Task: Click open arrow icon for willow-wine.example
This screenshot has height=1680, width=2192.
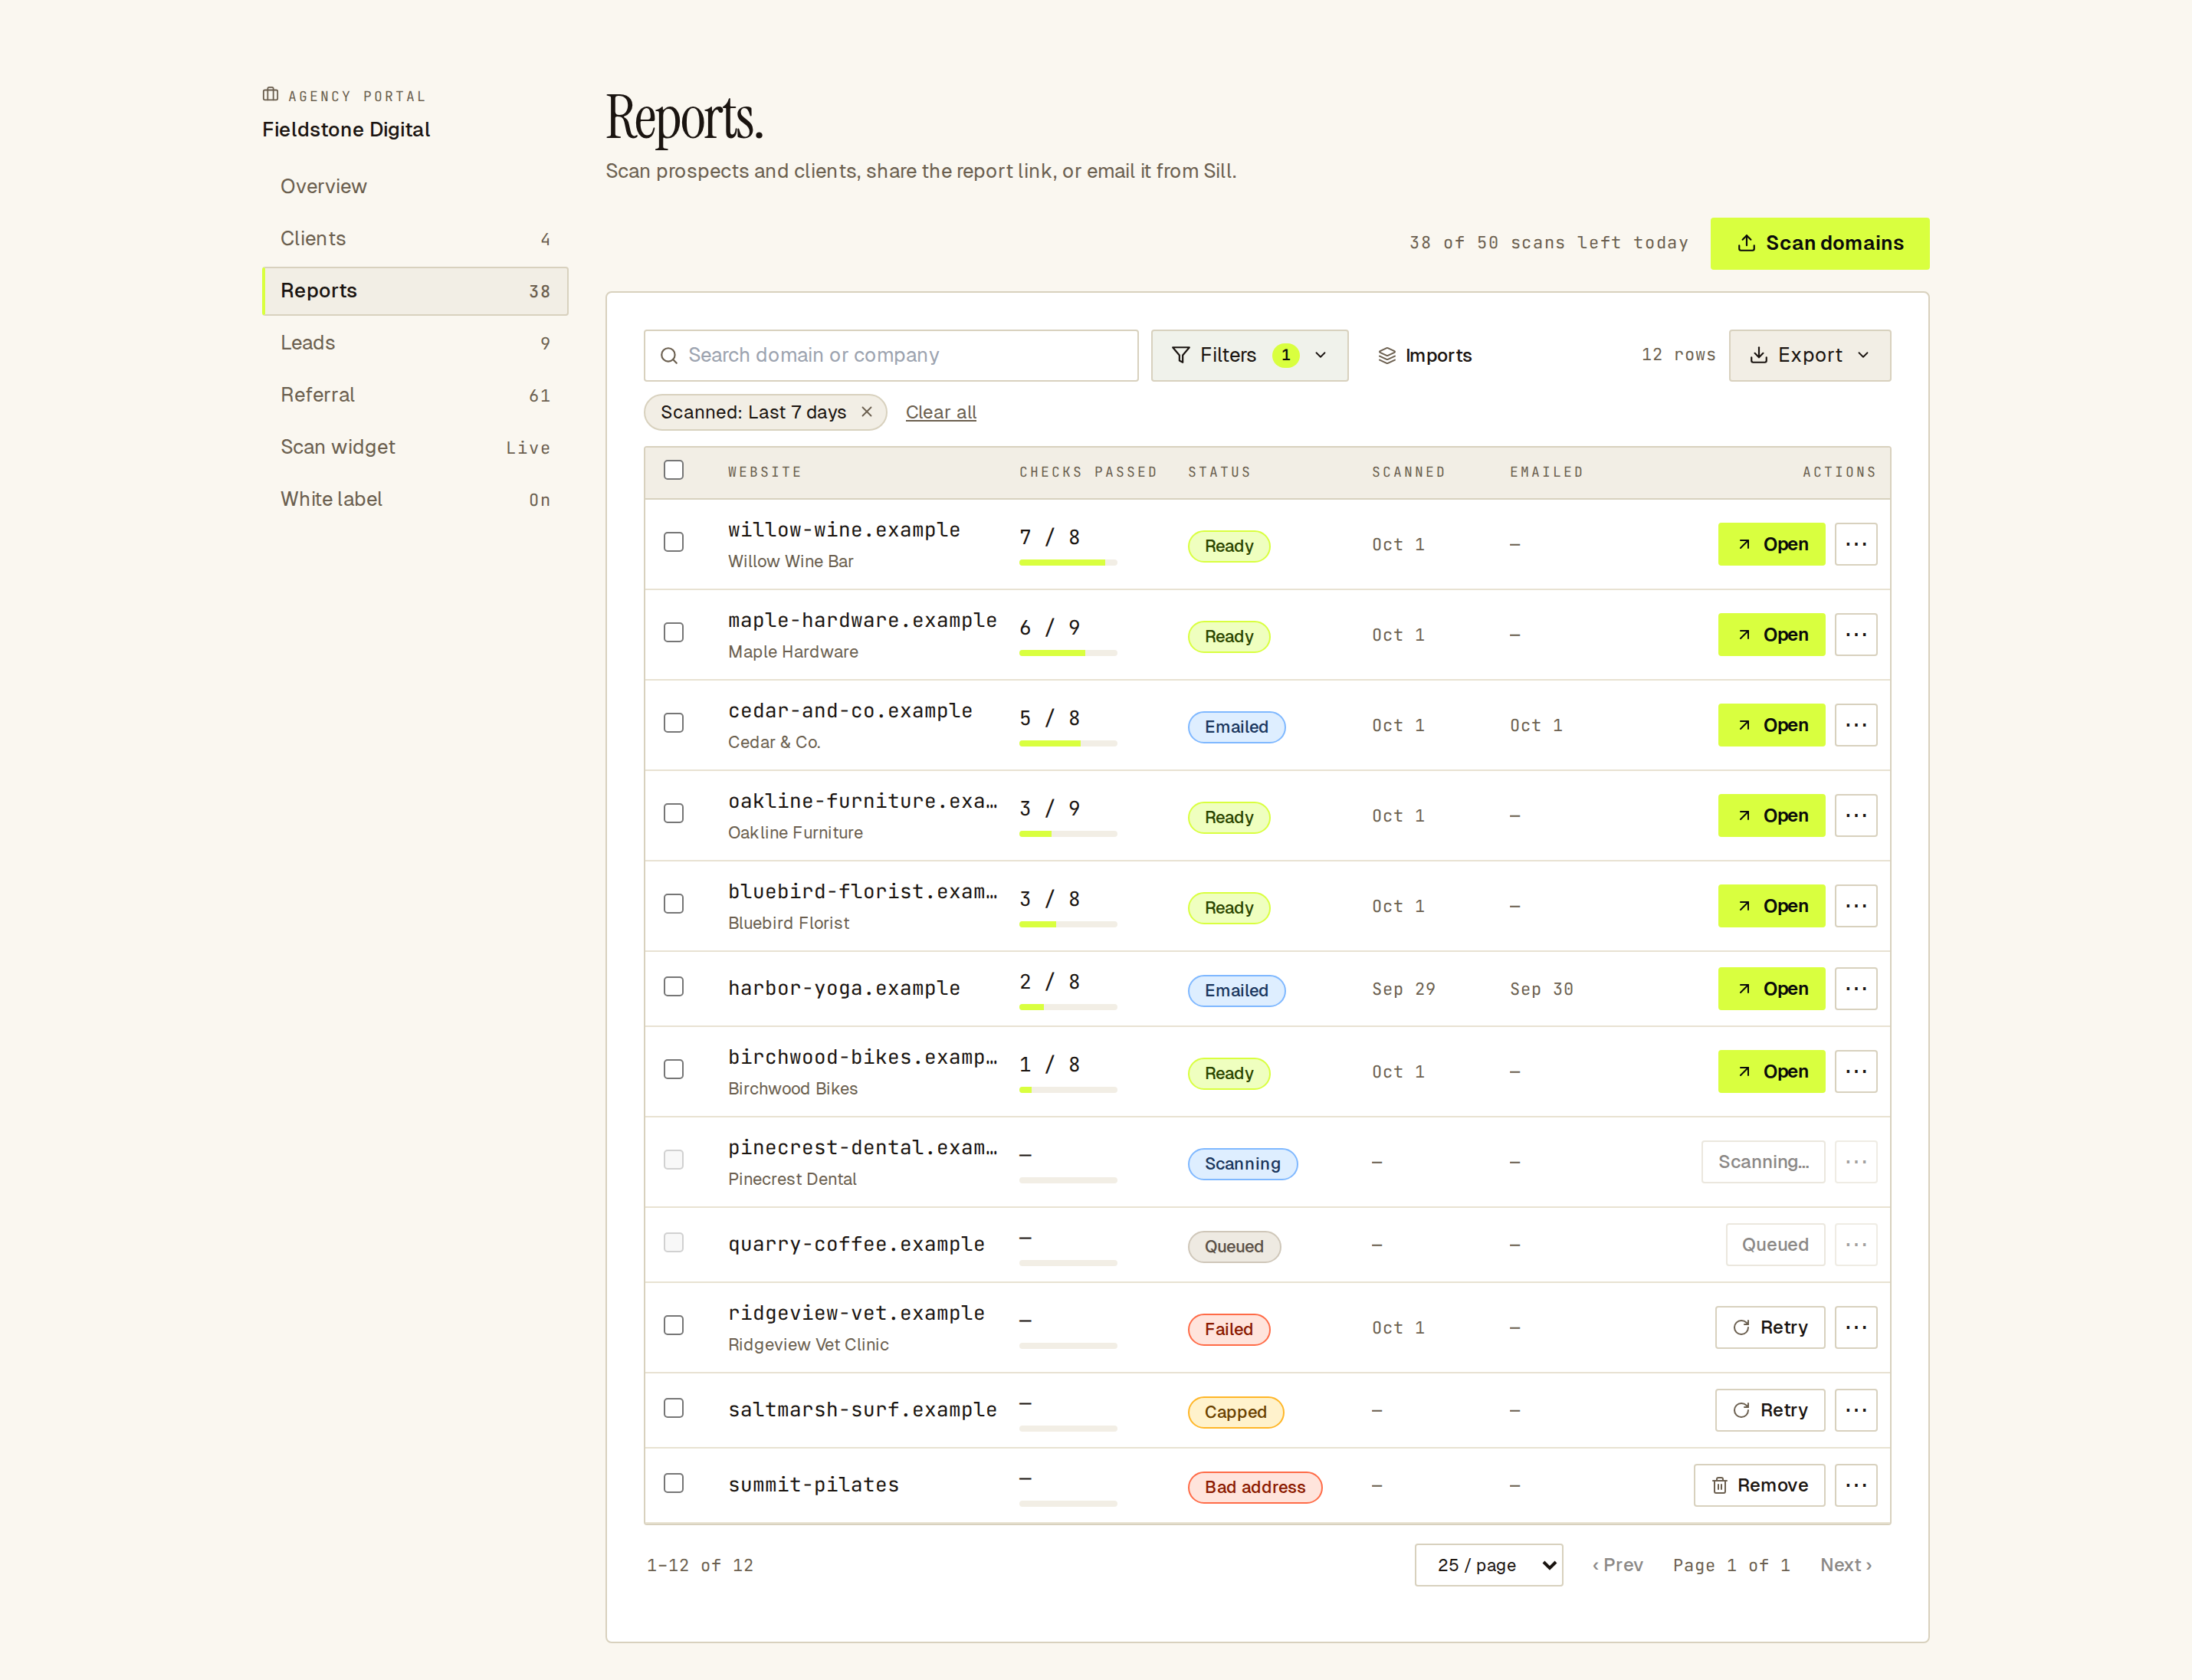Action: pos(1744,544)
